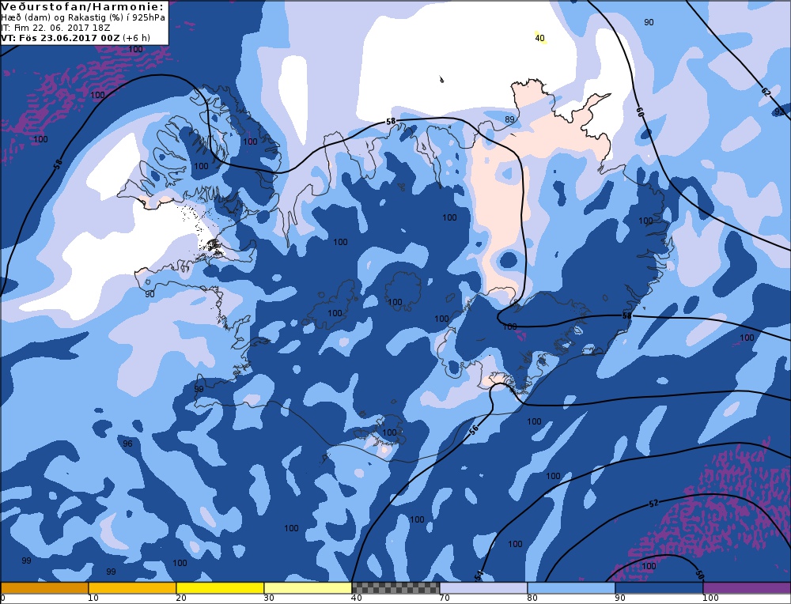Screen dimensions: 791x604
Task: Click the '20' tick label on the legend
Action: click(181, 598)
